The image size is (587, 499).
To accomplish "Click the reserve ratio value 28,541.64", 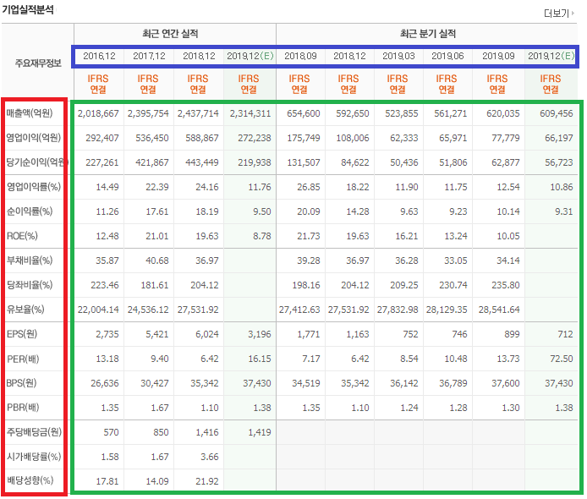I will point(499,310).
